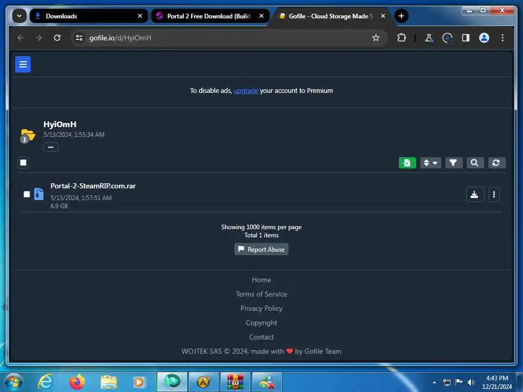The width and height of the screenshot is (523, 392).
Task: Open Privacy Policy link
Action: coord(261,308)
